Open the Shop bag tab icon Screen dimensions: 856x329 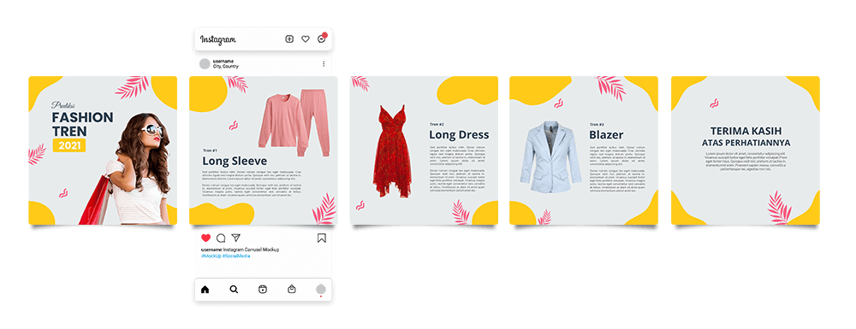click(292, 289)
